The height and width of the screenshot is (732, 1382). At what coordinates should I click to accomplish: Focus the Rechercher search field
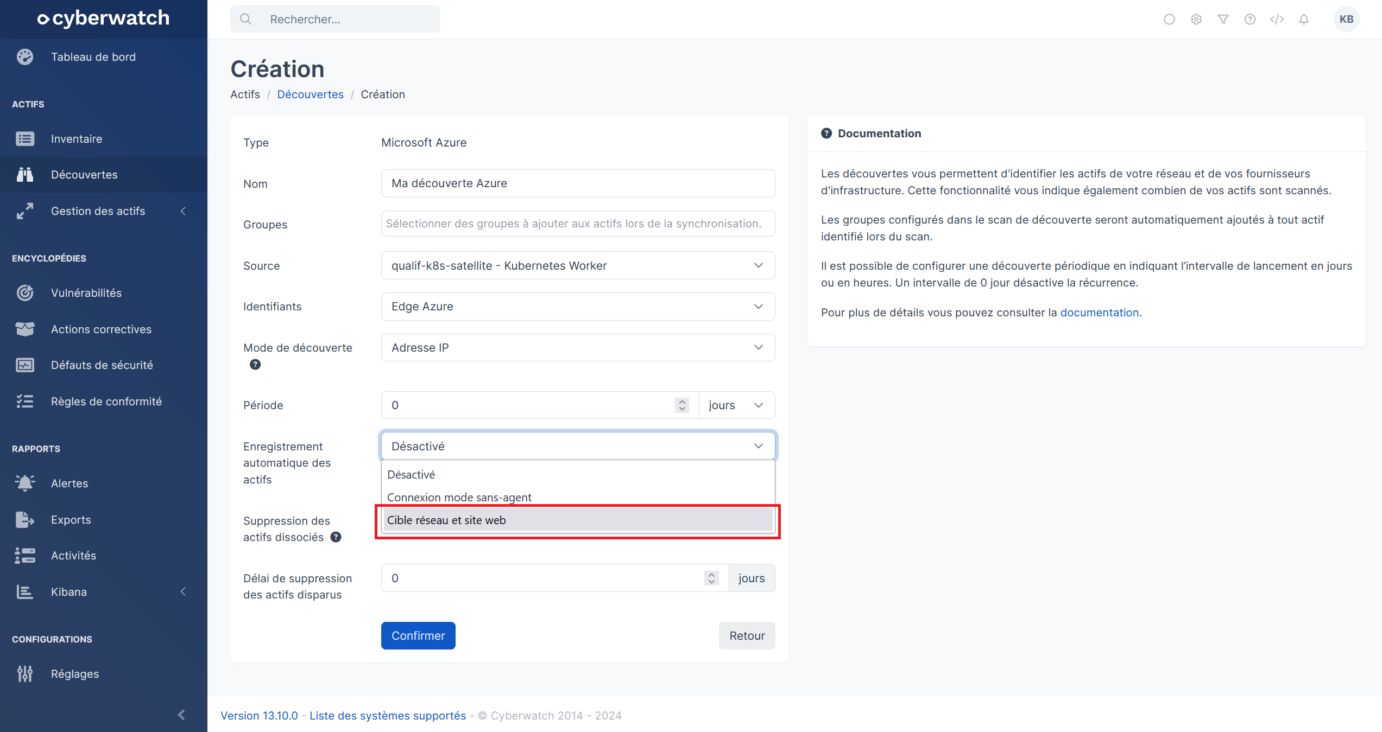point(335,20)
